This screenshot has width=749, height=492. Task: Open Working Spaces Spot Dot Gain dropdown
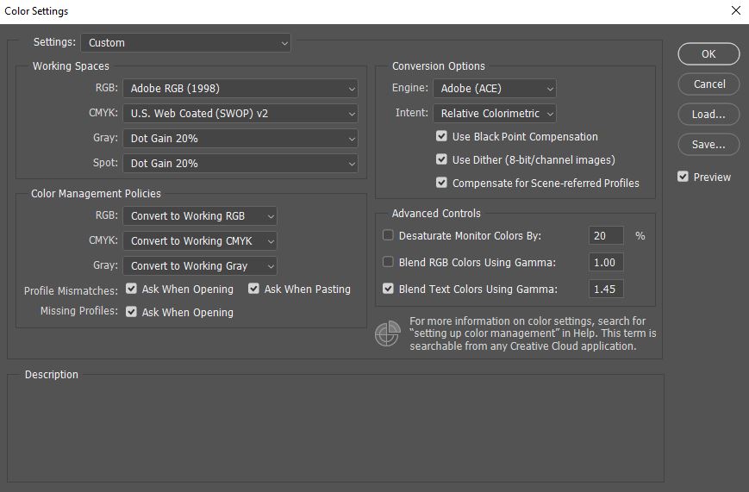pyautogui.click(x=240, y=163)
